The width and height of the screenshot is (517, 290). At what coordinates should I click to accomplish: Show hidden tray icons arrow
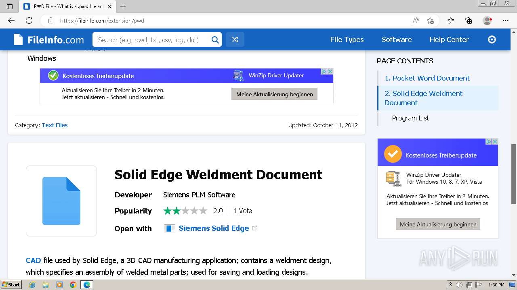tap(450, 285)
